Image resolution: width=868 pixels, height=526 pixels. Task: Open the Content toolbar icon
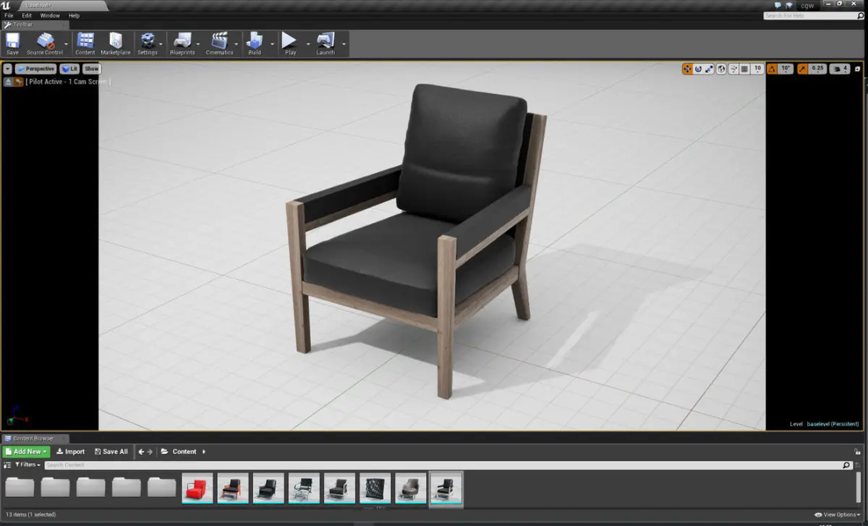(85, 43)
